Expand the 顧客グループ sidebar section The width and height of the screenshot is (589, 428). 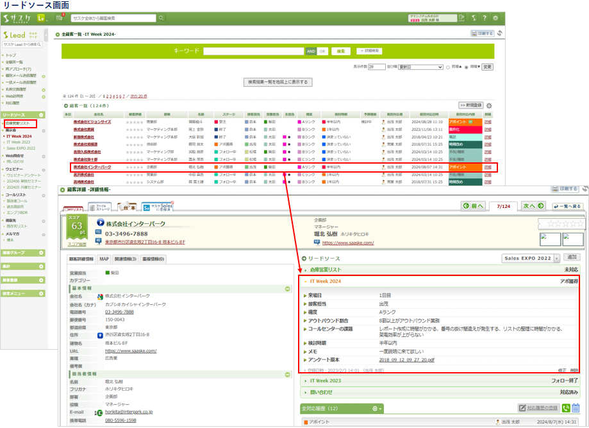[x=23, y=253]
